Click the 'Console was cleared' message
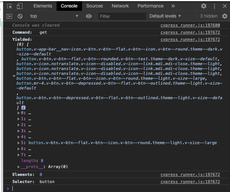The width and height of the screenshot is (230, 192). click(x=36, y=25)
